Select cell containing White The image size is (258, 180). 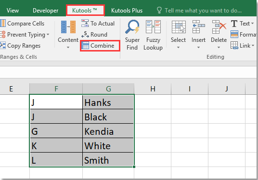pos(108,145)
